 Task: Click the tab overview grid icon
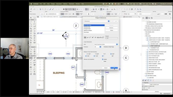[x=38, y=17]
